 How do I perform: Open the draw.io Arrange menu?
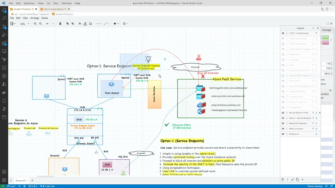[35, 18]
